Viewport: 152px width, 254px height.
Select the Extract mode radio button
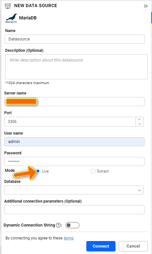pos(93,171)
